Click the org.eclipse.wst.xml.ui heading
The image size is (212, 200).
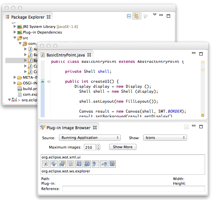61,157
